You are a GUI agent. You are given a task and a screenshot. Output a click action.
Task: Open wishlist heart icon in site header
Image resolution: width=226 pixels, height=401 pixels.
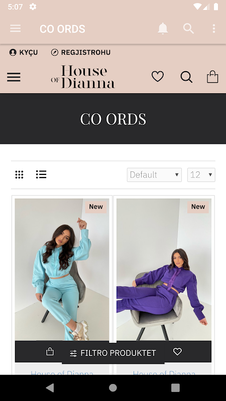pyautogui.click(x=158, y=77)
